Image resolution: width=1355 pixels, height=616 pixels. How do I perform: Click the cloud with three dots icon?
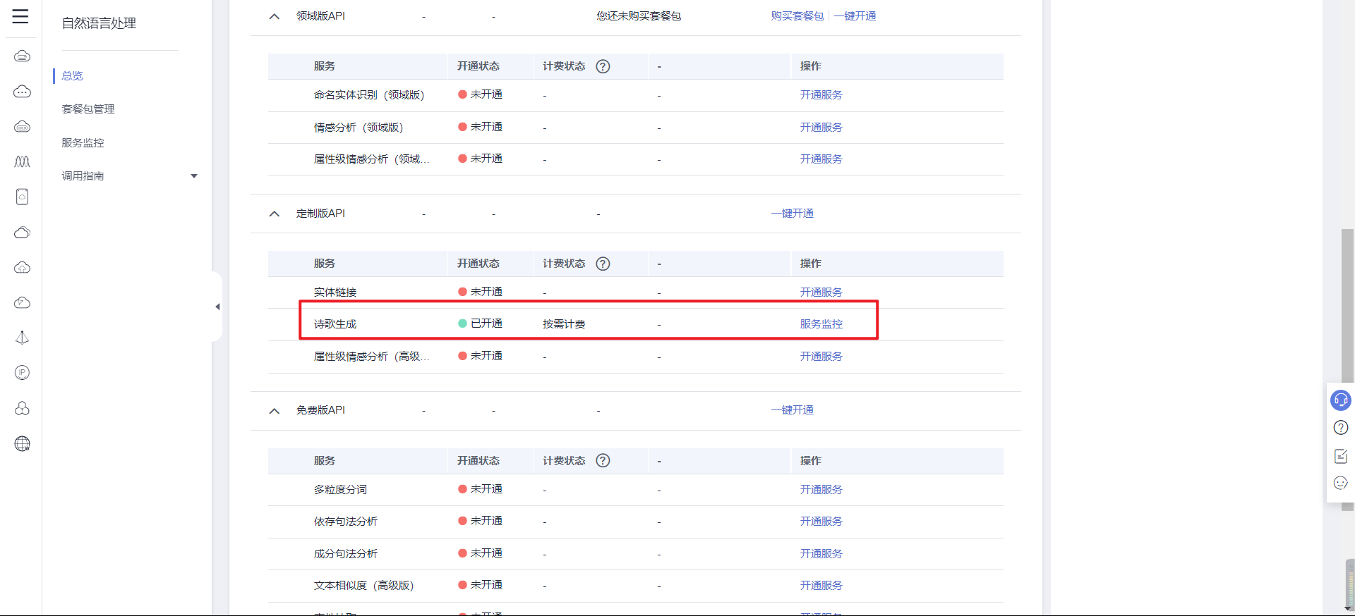(22, 92)
